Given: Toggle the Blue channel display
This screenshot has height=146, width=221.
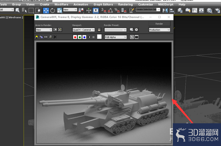Looking at the screenshot, I should tap(84, 37).
